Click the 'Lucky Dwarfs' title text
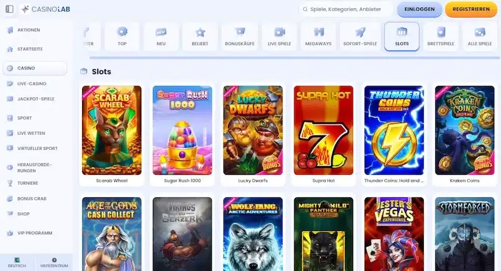 tap(253, 180)
